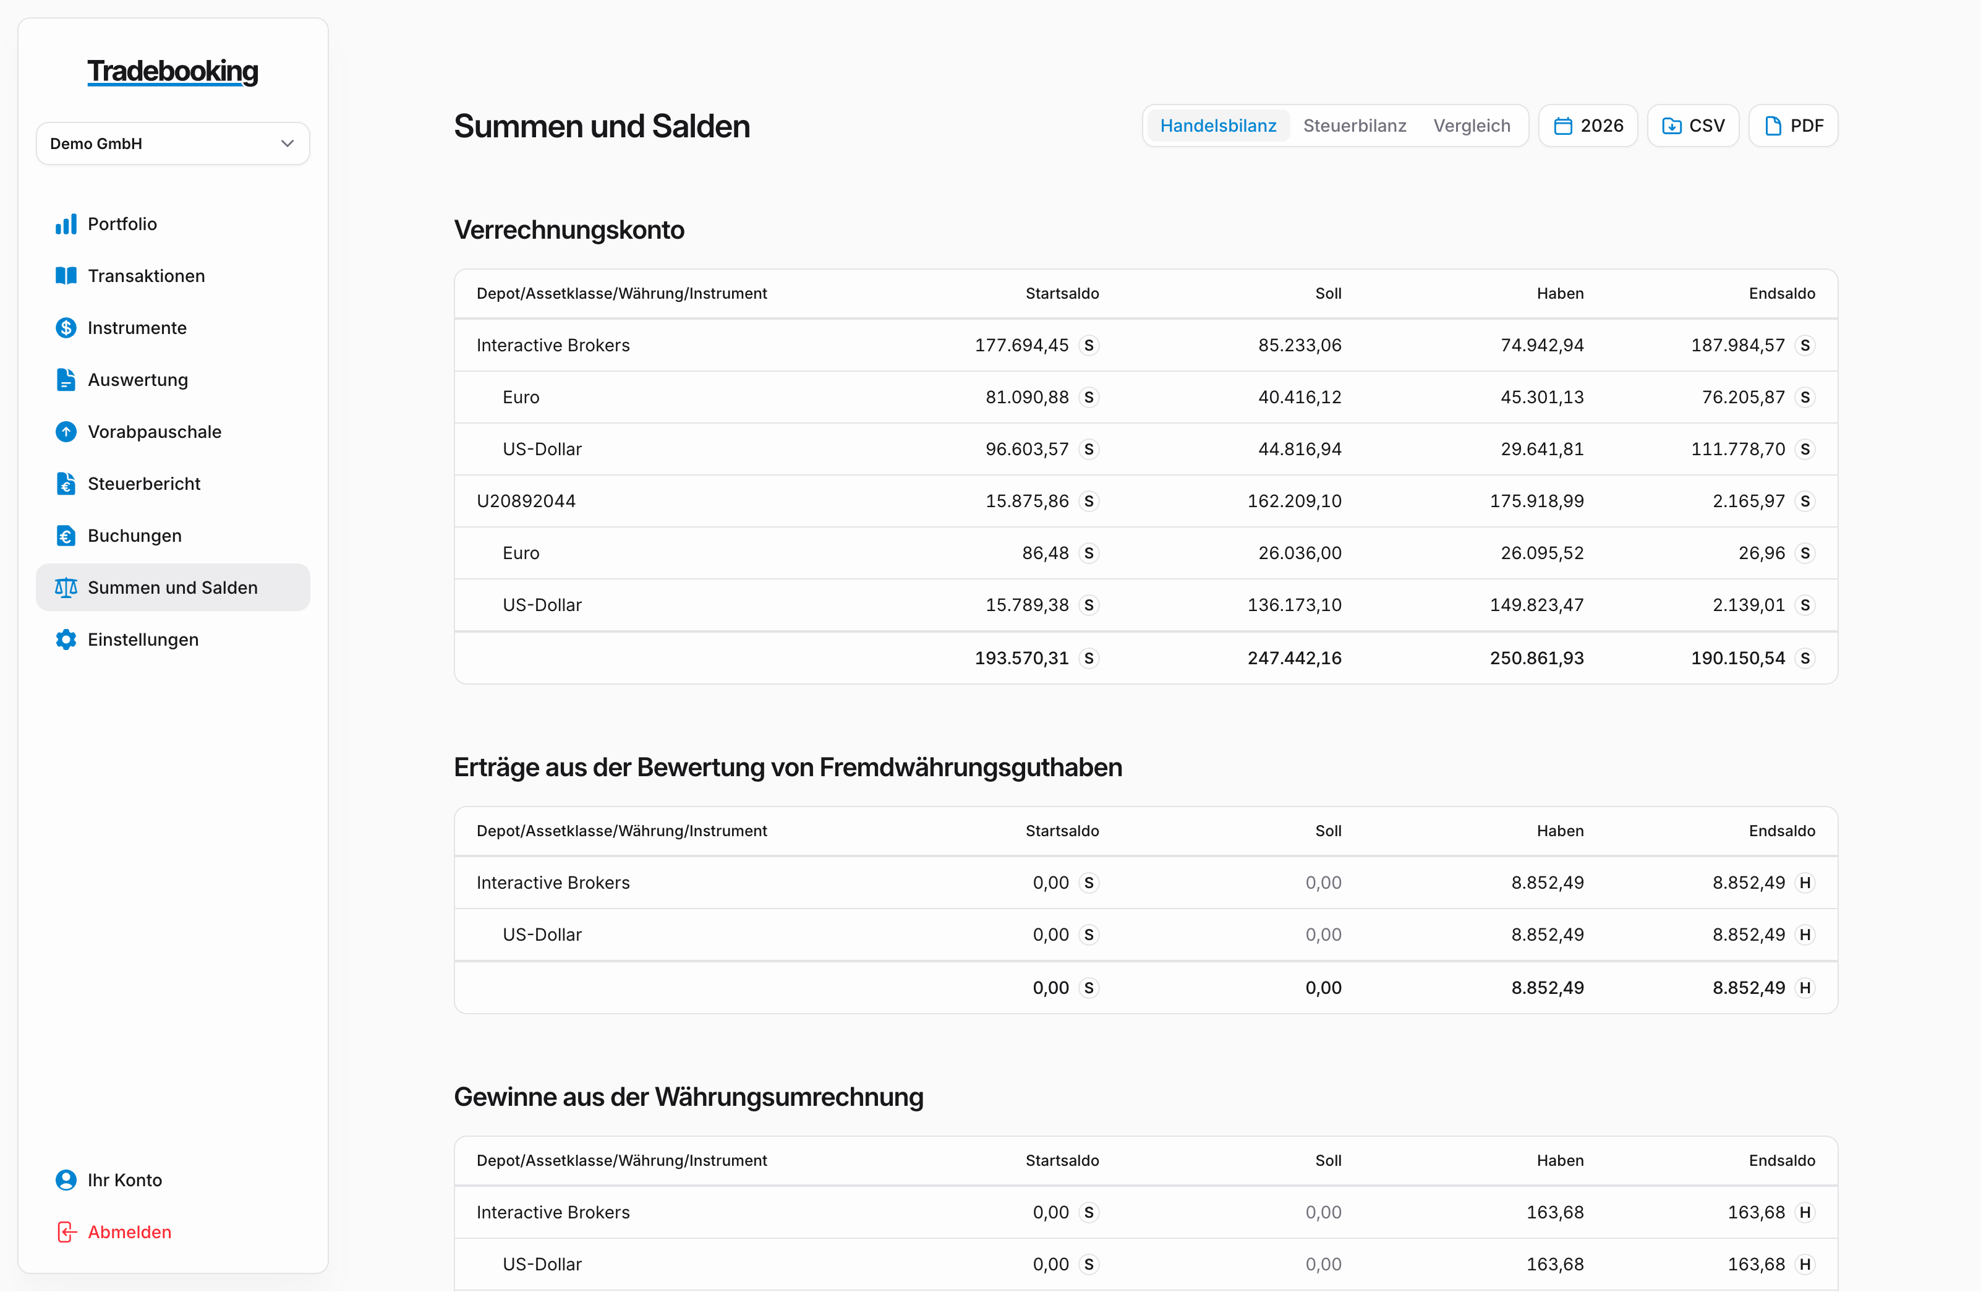The width and height of the screenshot is (1981, 1292).
Task: Click S badge beside Startsaldo 177.694,45
Action: click(1089, 346)
